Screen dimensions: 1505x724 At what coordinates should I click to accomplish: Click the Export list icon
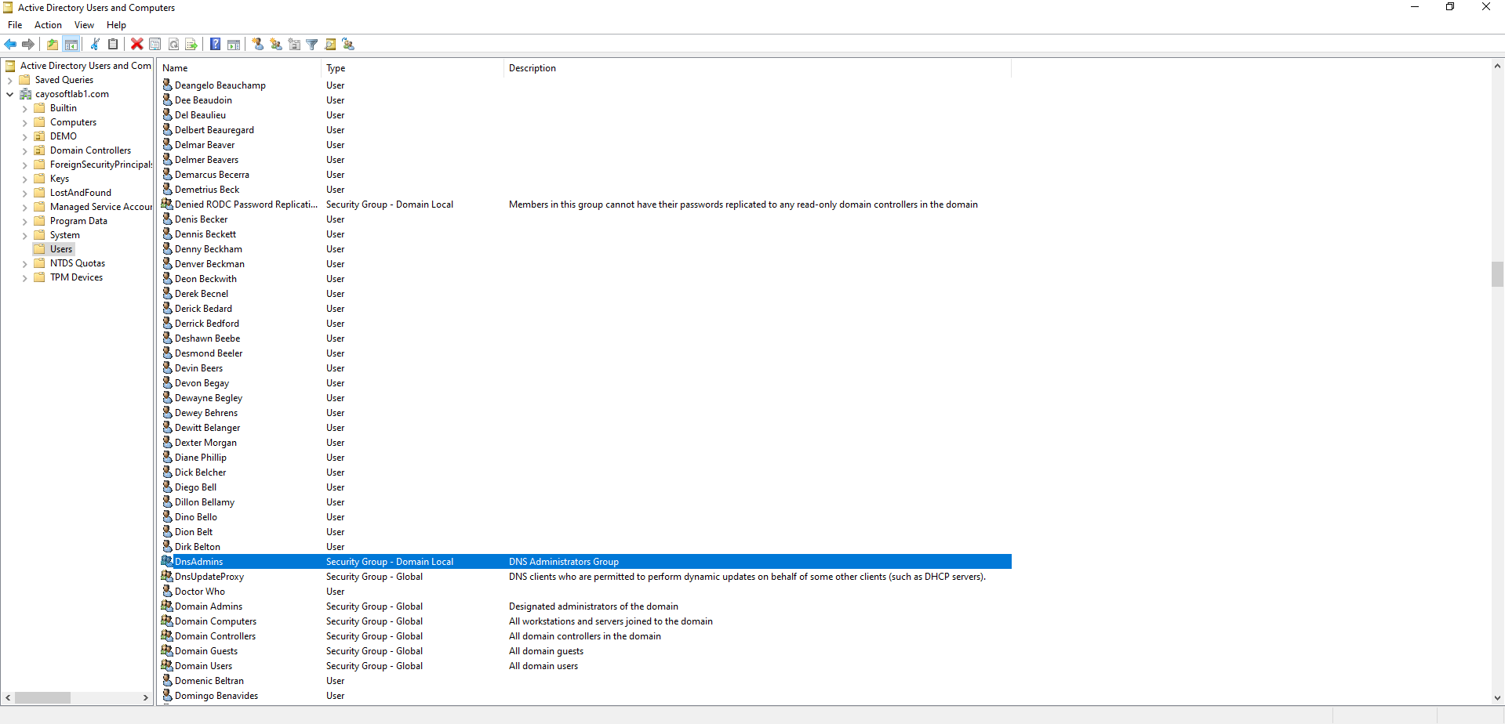pos(191,45)
